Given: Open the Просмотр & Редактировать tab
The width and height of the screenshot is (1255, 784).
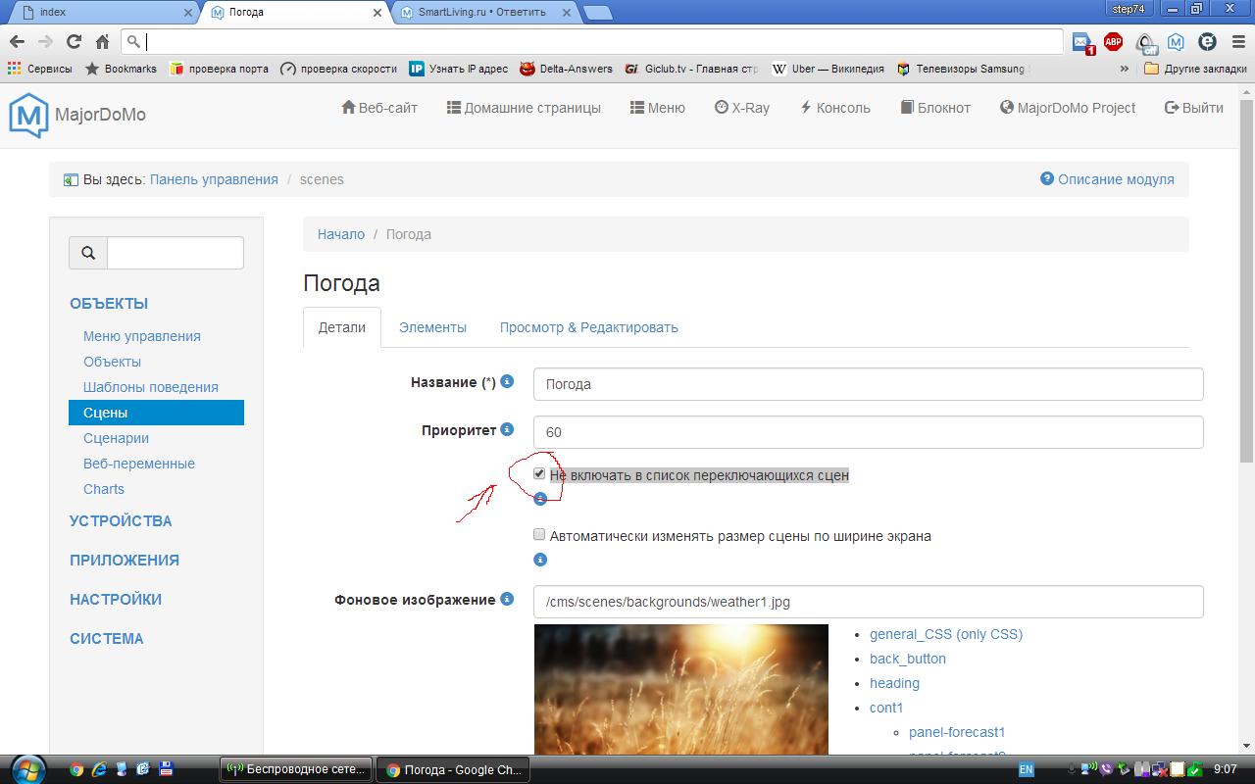Looking at the screenshot, I should point(588,327).
